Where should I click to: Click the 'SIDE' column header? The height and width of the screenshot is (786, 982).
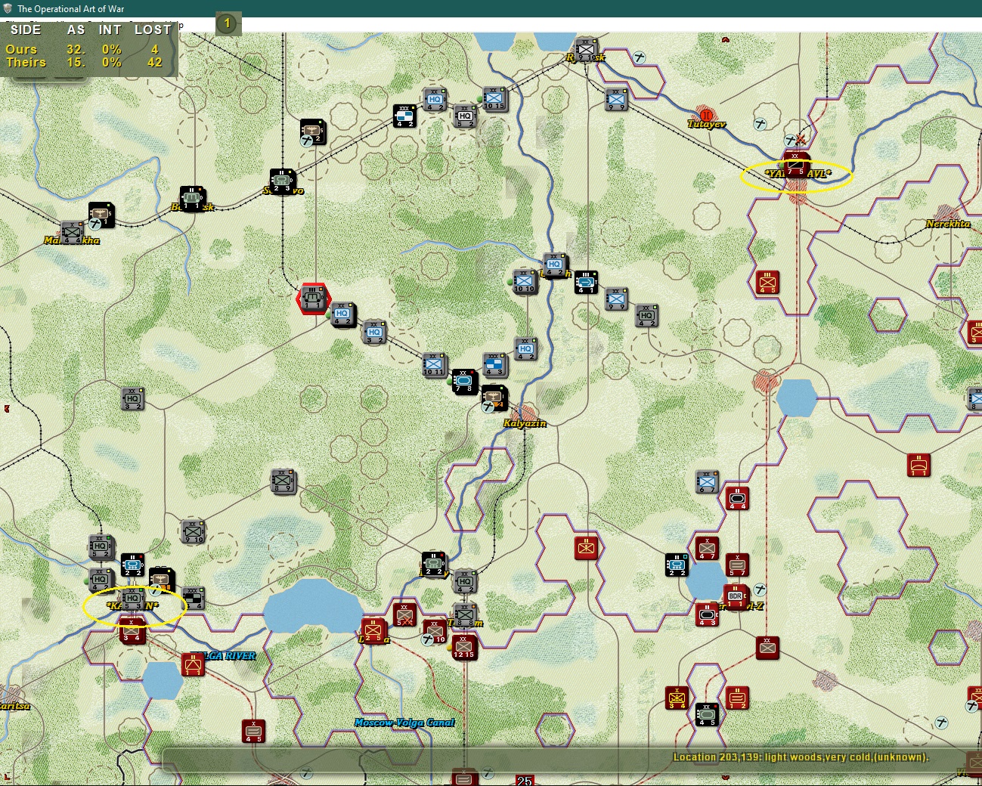tap(26, 29)
